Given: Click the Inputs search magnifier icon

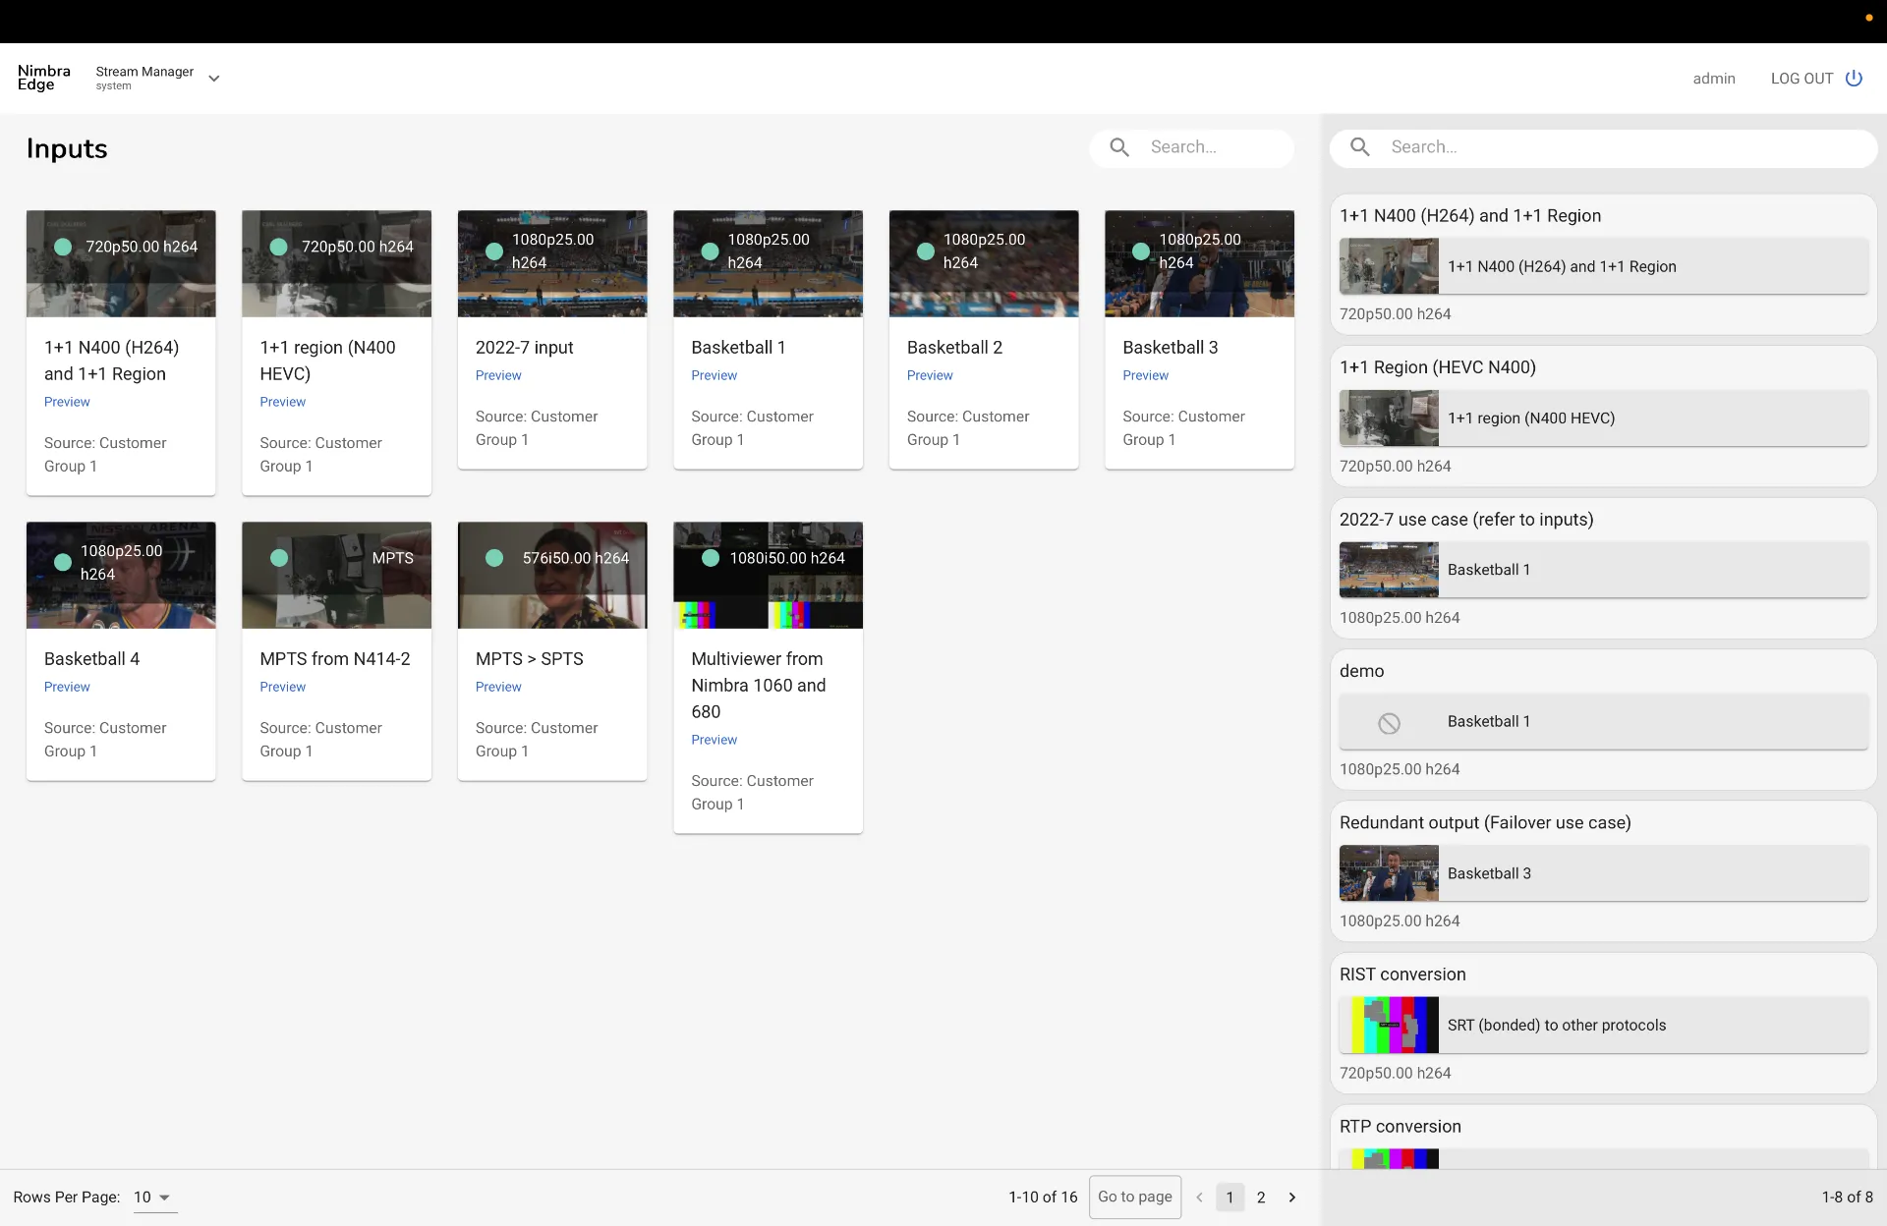Looking at the screenshot, I should (x=1119, y=147).
